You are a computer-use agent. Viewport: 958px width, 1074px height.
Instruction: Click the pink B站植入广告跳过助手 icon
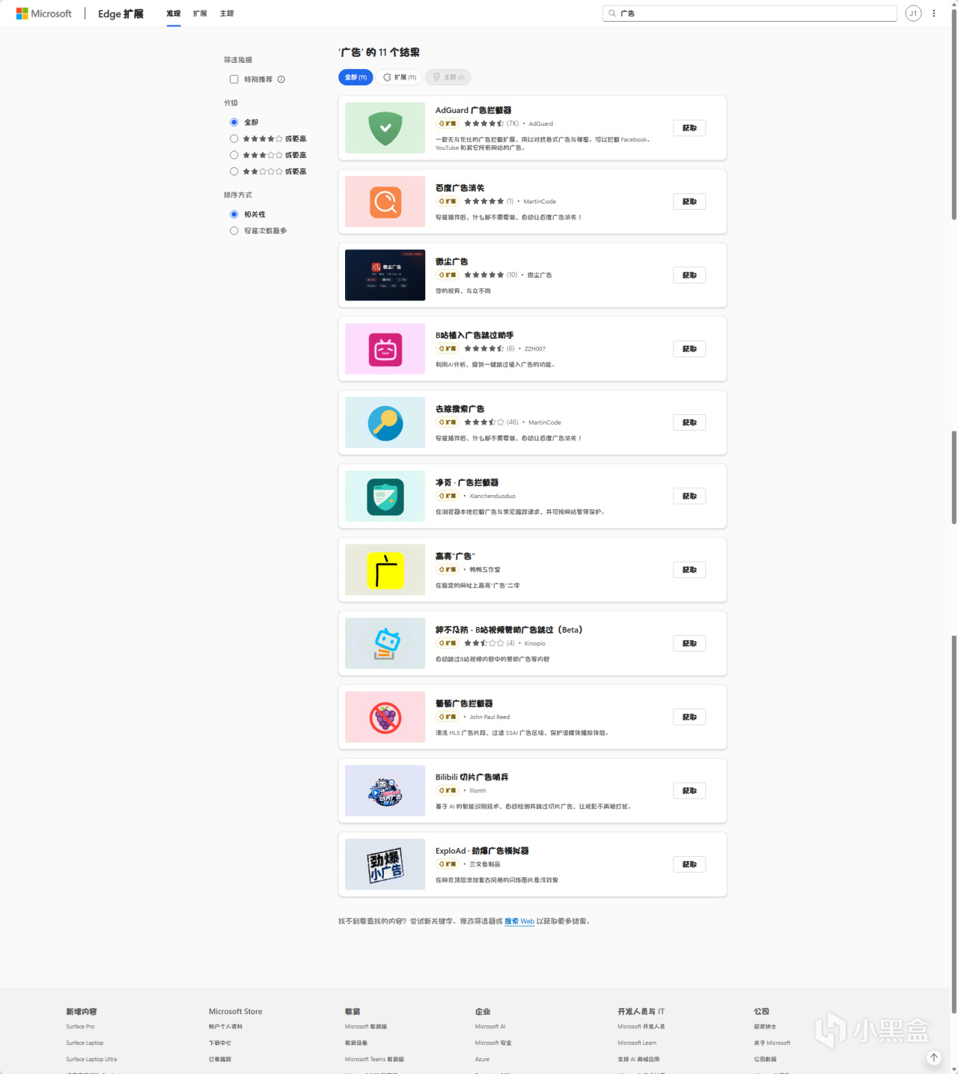coord(385,349)
